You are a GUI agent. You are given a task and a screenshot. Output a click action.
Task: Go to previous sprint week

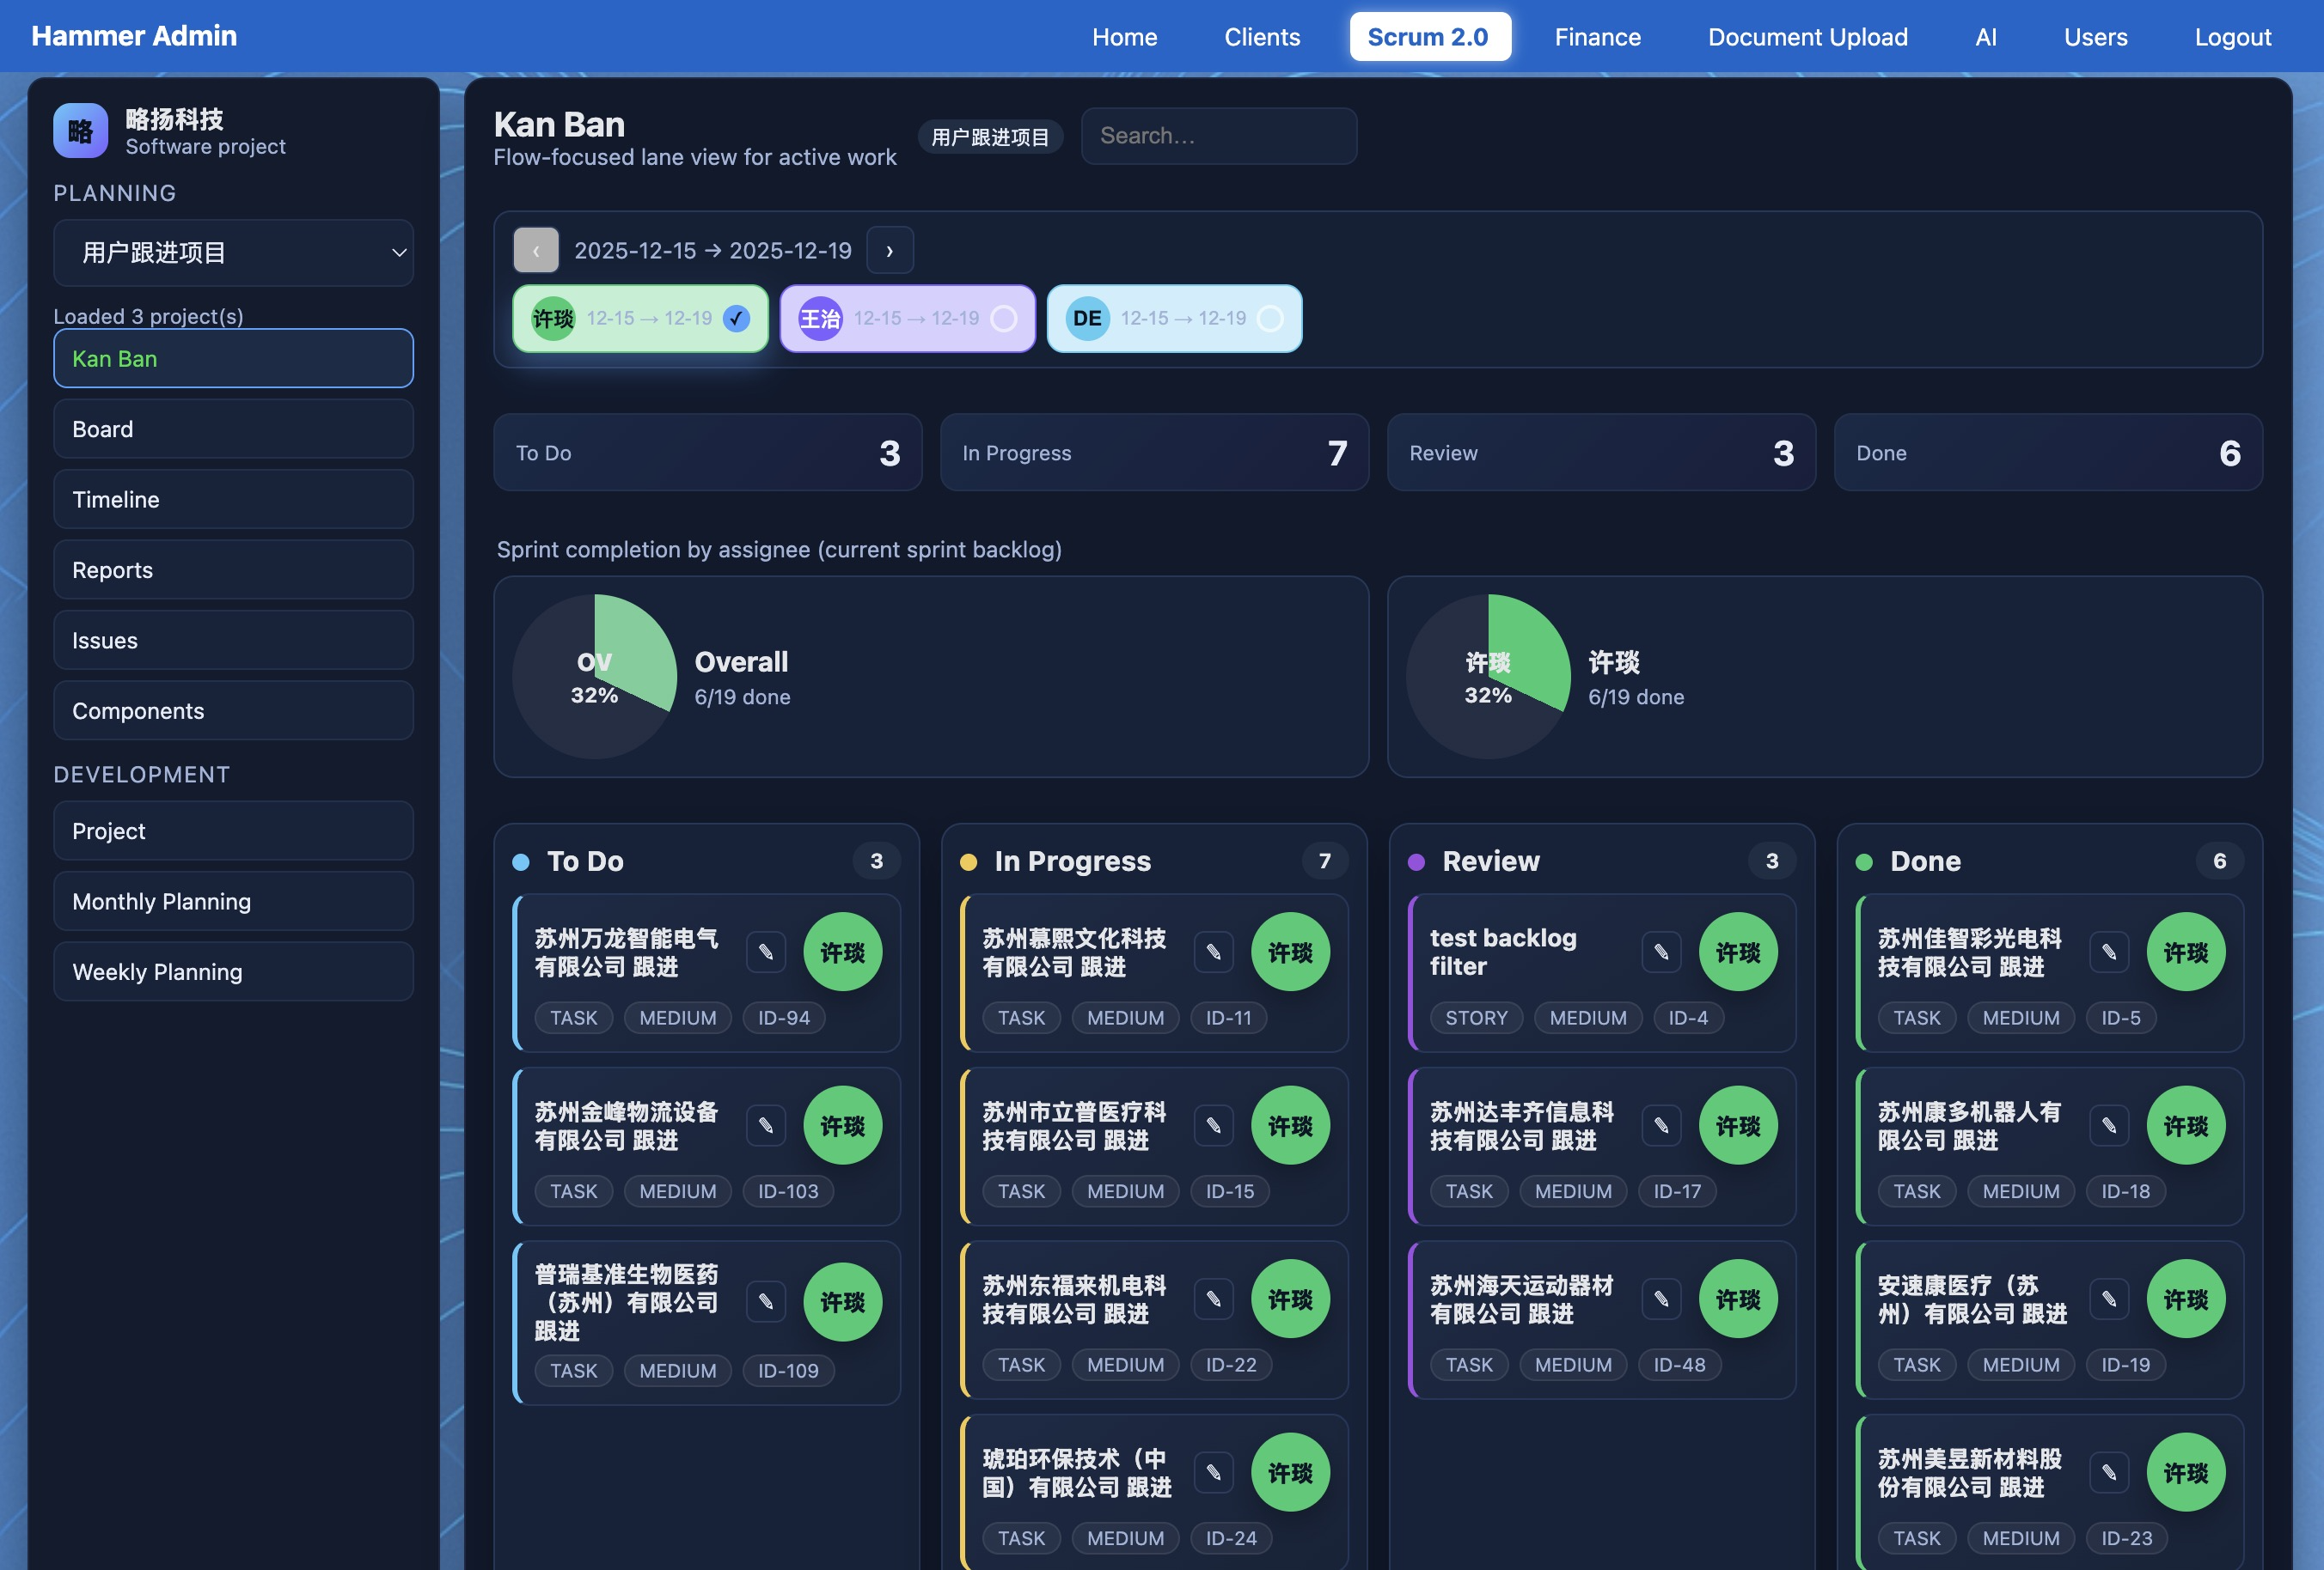click(536, 250)
